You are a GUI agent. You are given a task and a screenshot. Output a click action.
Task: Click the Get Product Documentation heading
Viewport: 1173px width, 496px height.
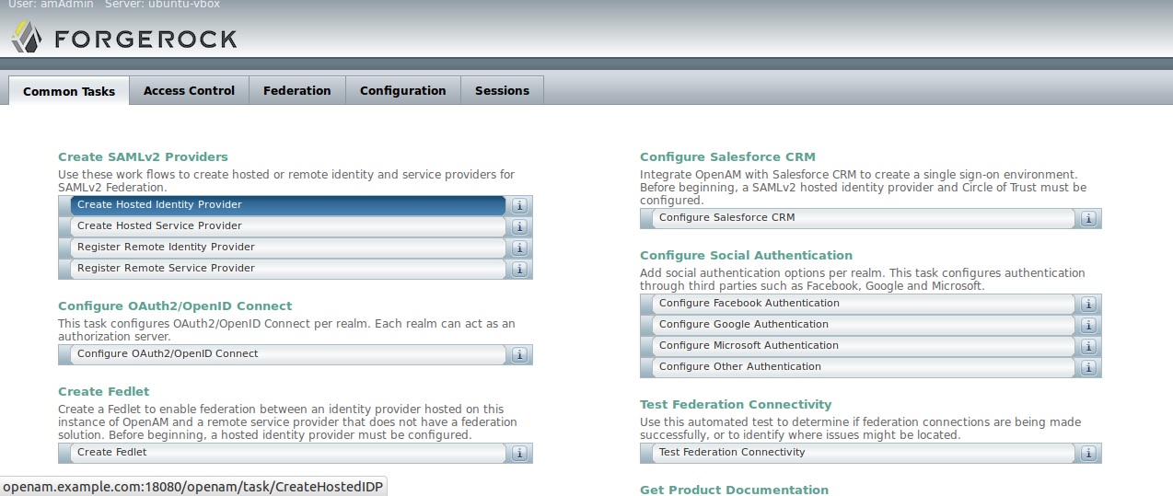tap(734, 490)
